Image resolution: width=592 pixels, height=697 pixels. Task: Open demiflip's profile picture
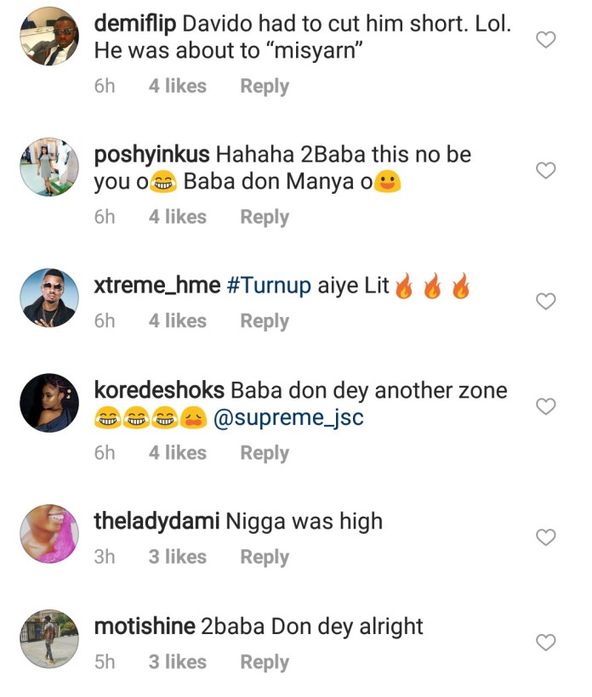tap(49, 37)
